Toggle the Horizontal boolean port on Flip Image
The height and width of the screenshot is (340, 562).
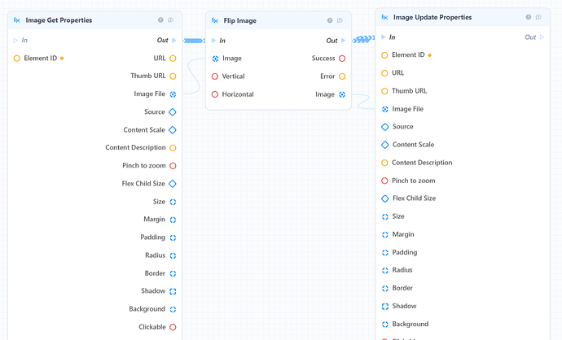pyautogui.click(x=215, y=94)
